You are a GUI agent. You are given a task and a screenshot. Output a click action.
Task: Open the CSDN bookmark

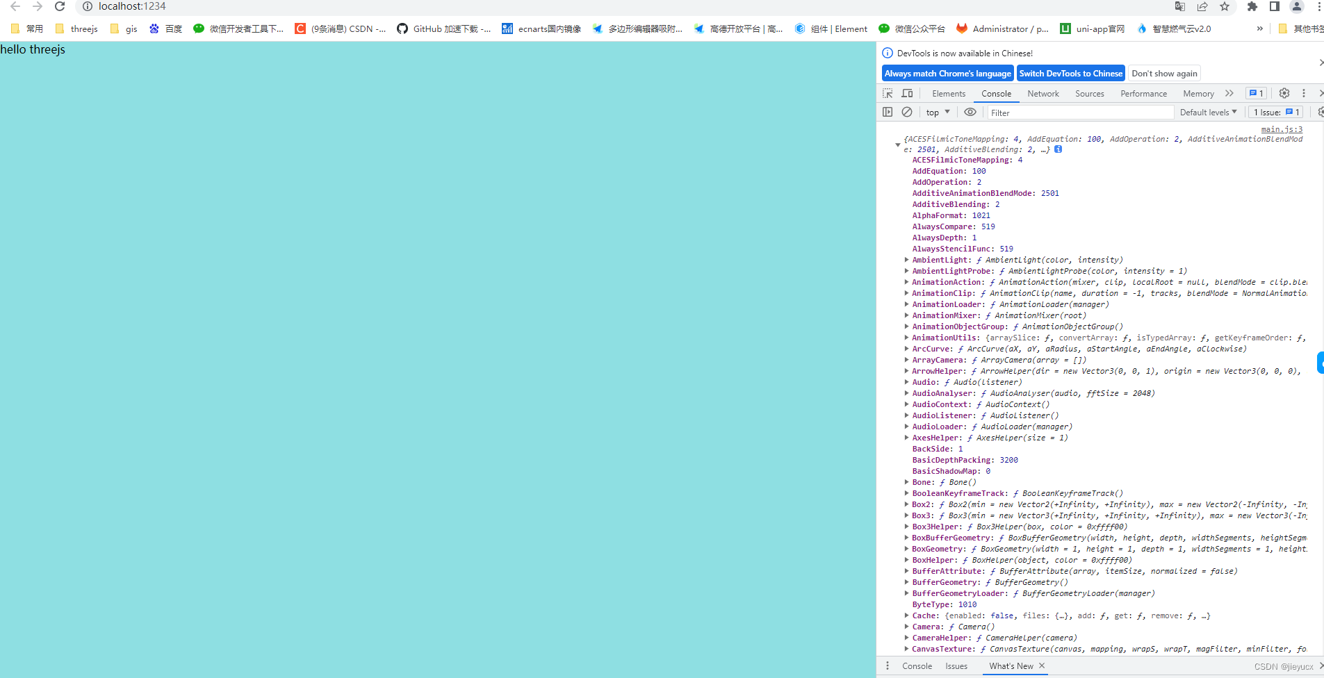pos(341,28)
